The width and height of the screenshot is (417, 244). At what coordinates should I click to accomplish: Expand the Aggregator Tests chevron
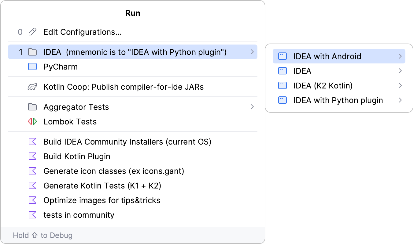point(252,107)
